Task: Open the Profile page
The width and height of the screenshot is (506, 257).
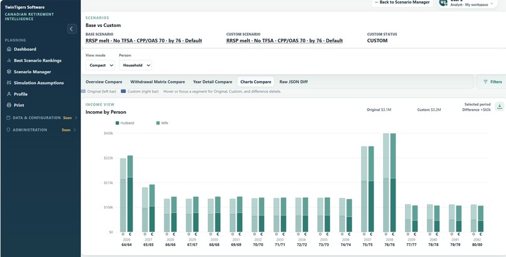Action: [x=21, y=94]
